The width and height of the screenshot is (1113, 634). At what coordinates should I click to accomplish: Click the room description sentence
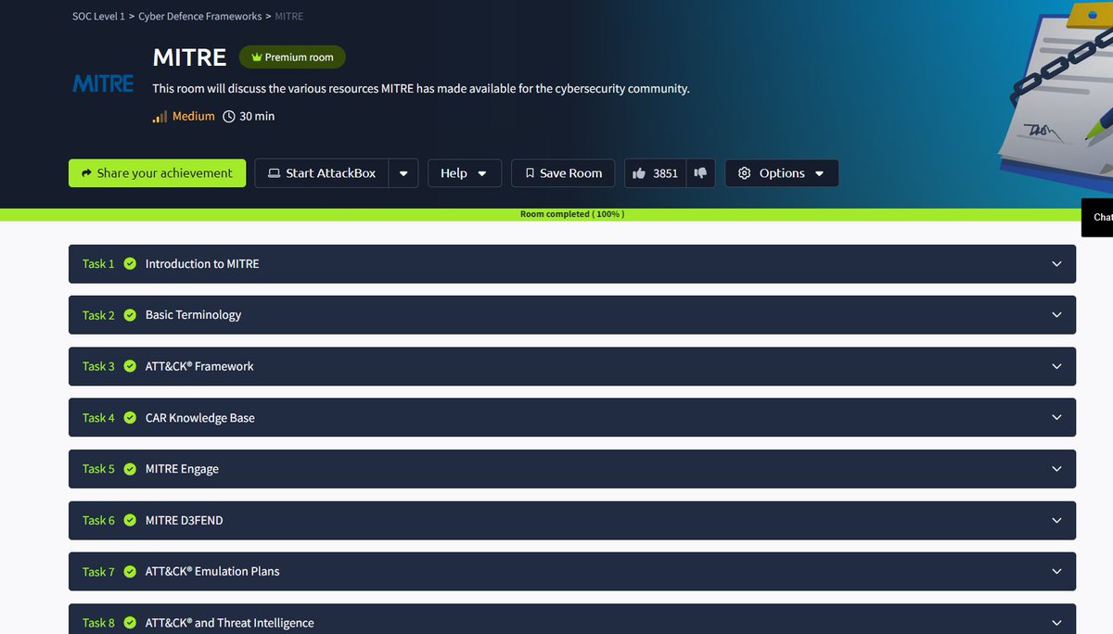point(421,89)
